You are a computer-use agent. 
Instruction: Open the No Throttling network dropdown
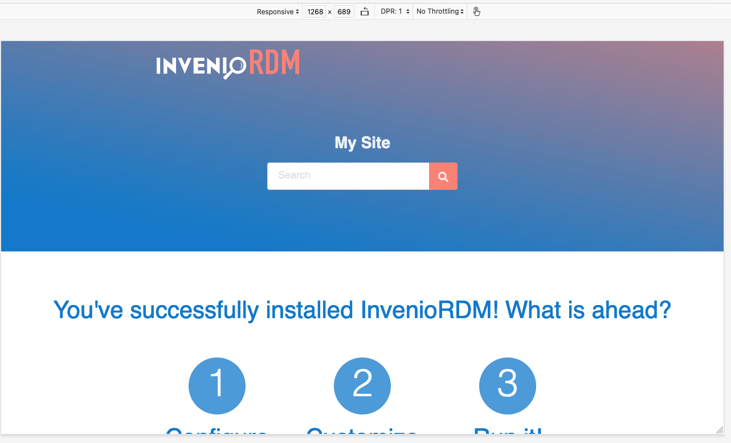[x=439, y=11]
